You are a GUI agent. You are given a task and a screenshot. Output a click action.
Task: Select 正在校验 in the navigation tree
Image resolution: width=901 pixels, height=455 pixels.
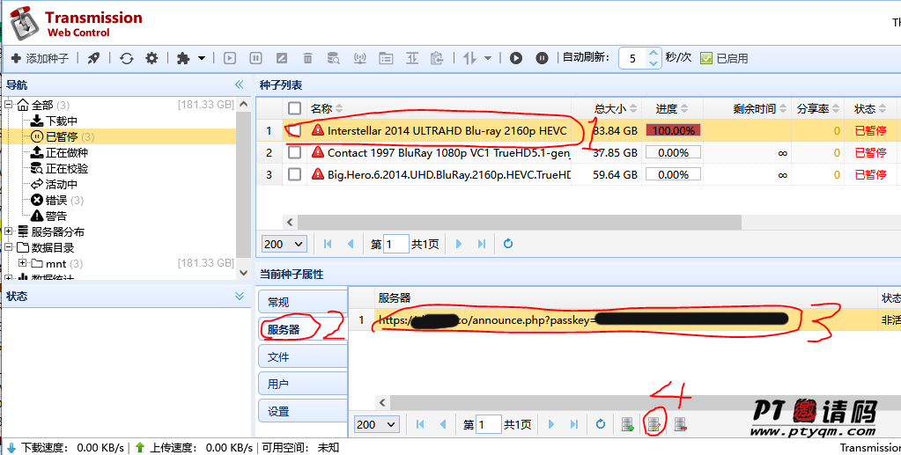click(x=67, y=168)
